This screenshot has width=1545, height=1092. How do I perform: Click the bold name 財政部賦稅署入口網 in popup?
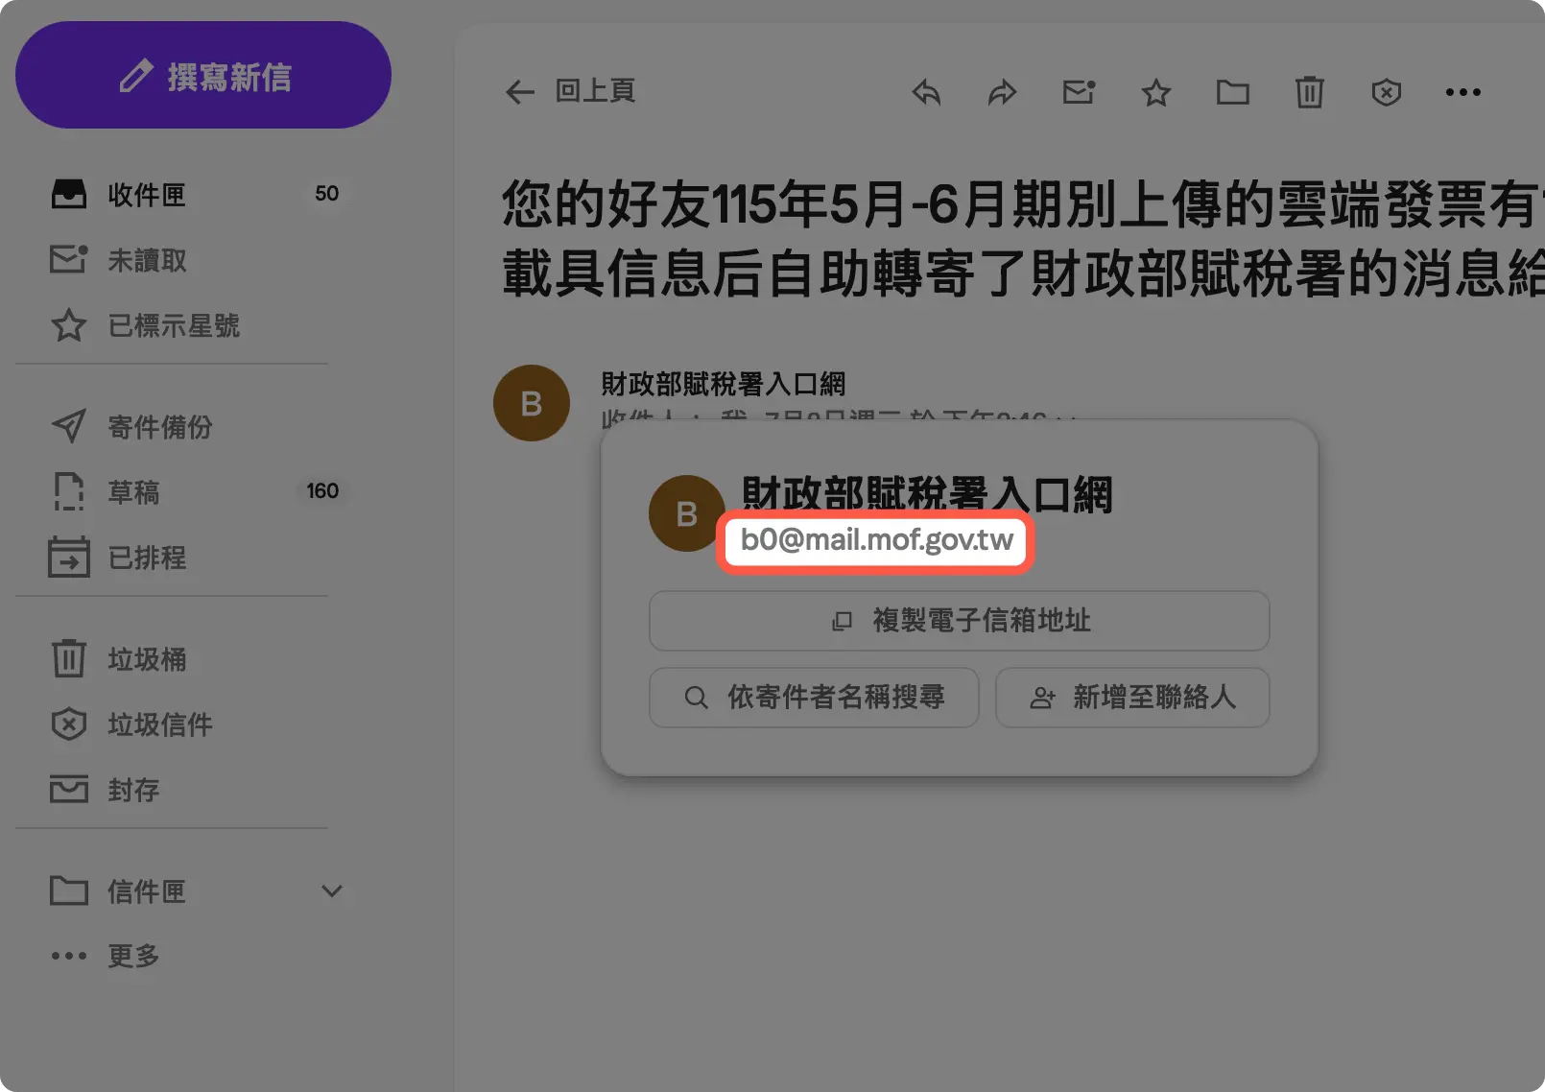927,495
